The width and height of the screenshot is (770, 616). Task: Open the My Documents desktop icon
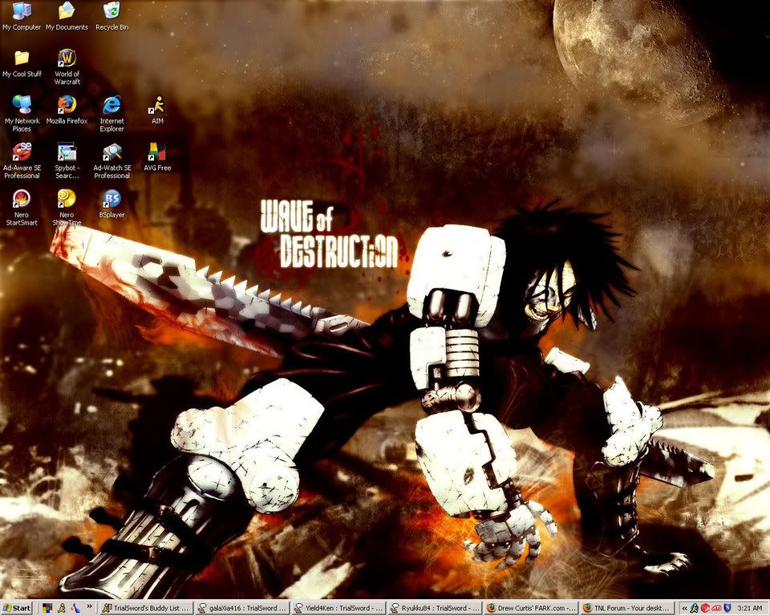pos(67,16)
